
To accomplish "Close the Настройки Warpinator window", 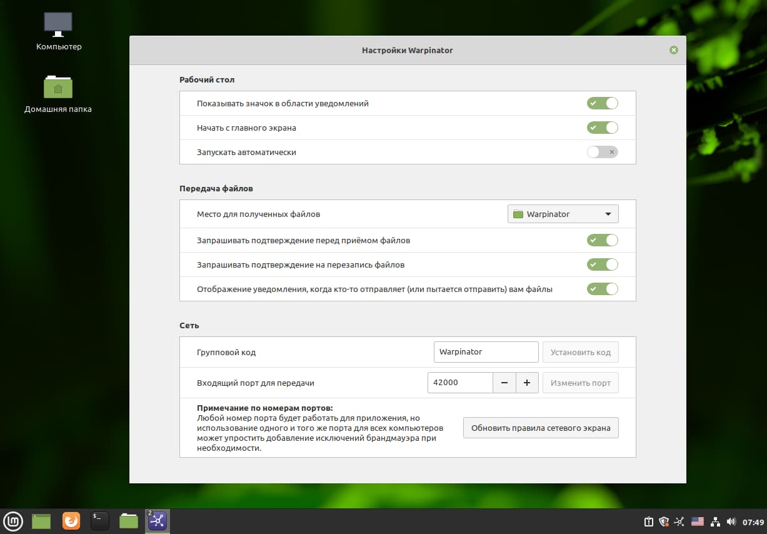I will click(x=673, y=50).
